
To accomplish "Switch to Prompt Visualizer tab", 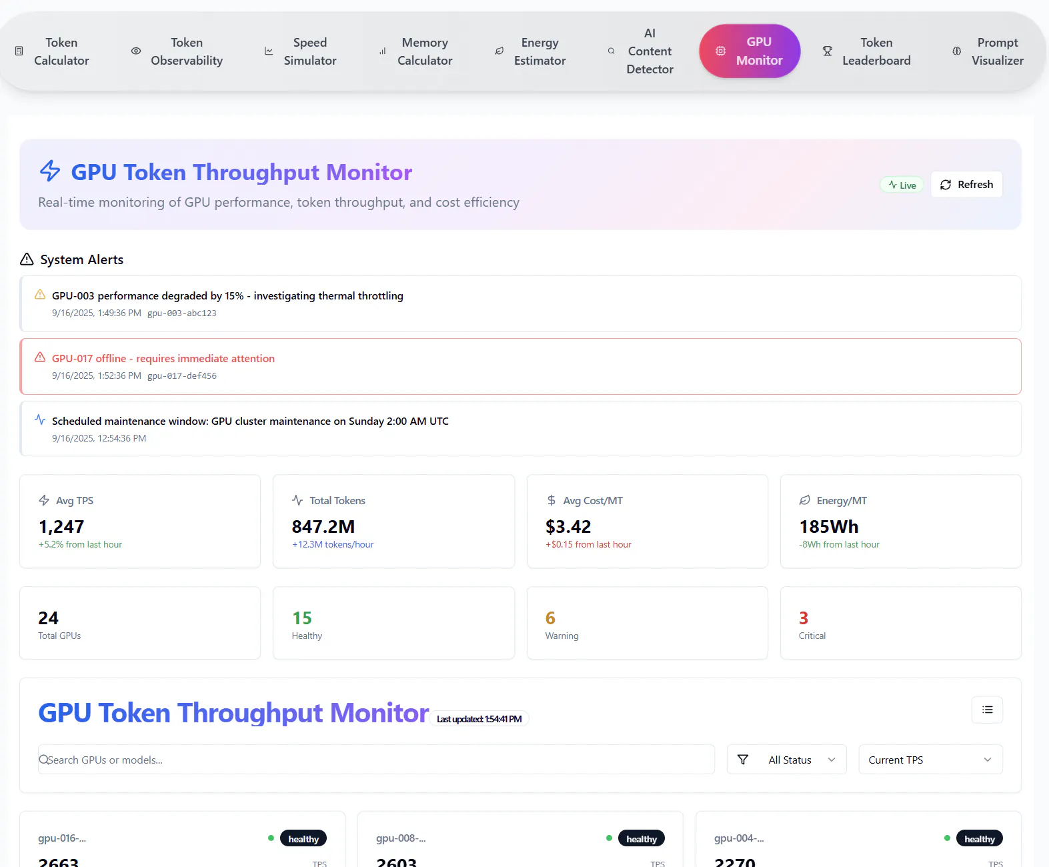I will click(x=988, y=51).
